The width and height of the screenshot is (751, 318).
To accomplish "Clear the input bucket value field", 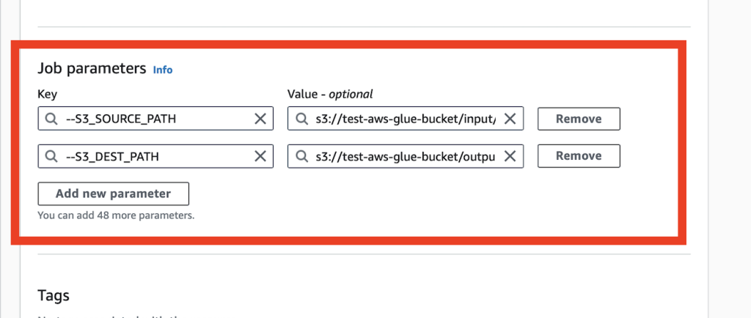I will pos(510,119).
